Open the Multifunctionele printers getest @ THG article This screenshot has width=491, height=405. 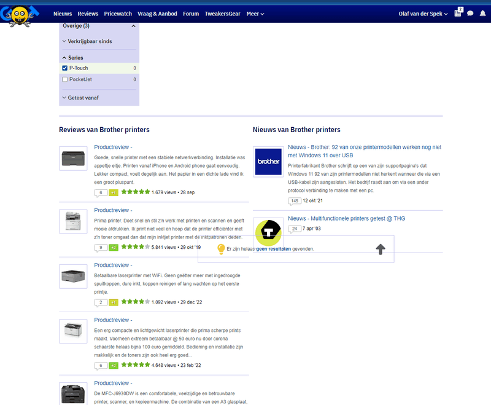pyautogui.click(x=346, y=219)
